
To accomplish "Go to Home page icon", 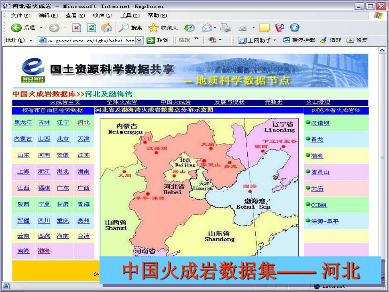I will point(106,27).
